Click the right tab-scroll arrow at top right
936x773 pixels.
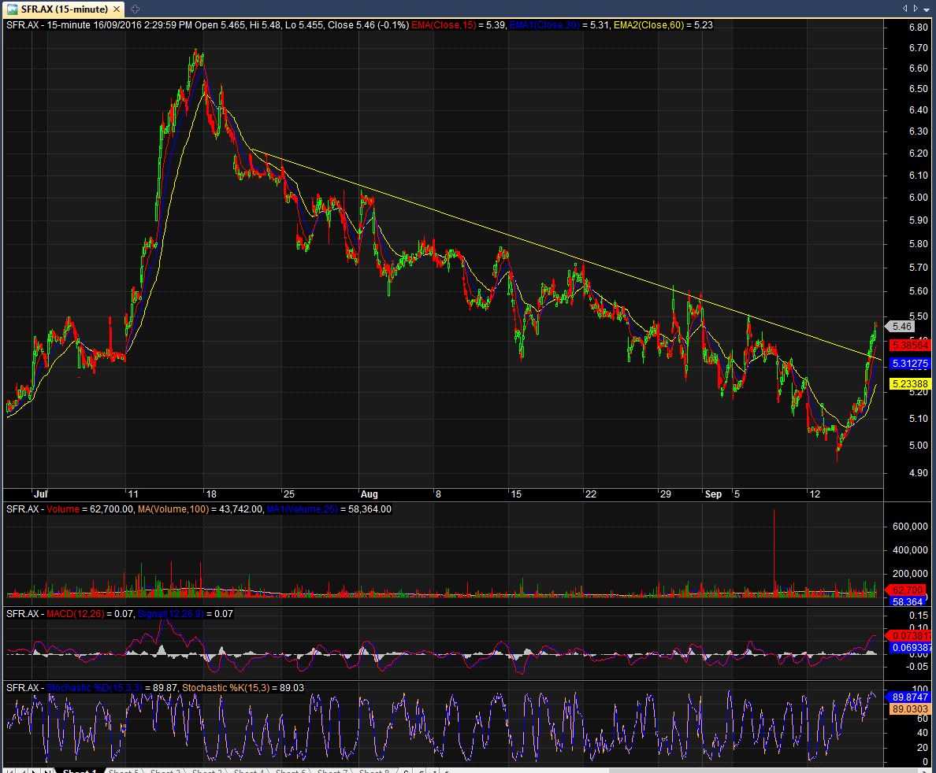point(916,9)
